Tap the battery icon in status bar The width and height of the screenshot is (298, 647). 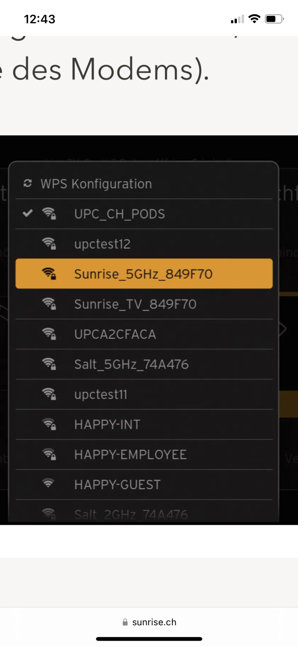pyautogui.click(x=275, y=19)
